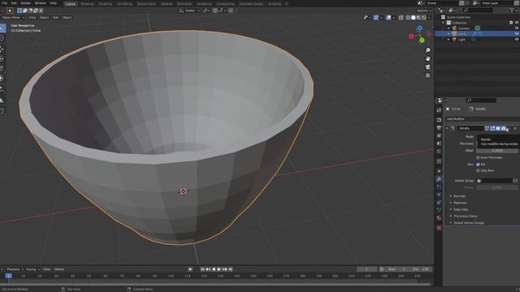
Task: Hide Light with its eye icon
Action: click(517, 40)
